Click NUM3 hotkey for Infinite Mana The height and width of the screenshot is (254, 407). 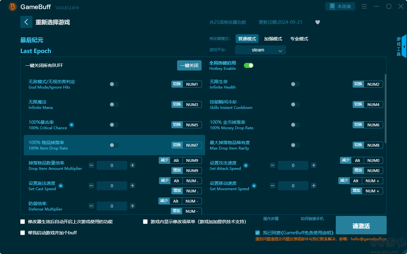click(x=192, y=104)
